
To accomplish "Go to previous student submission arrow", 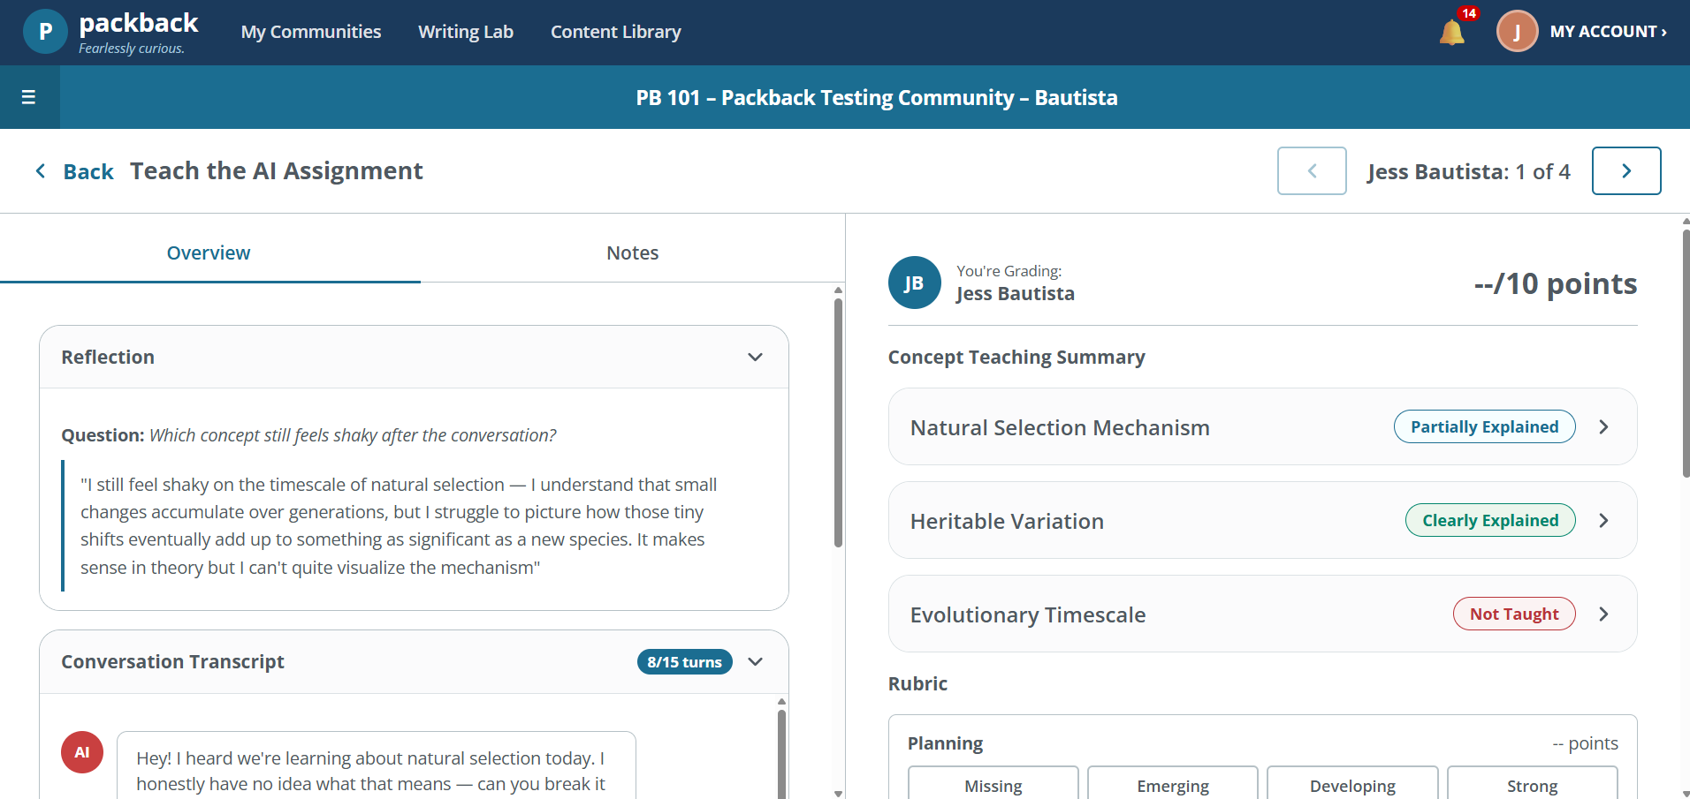I will tap(1312, 170).
